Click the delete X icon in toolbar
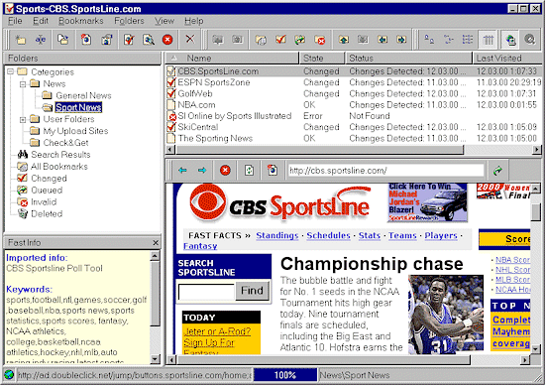Image resolution: width=546 pixels, height=386 pixels. 190,39
